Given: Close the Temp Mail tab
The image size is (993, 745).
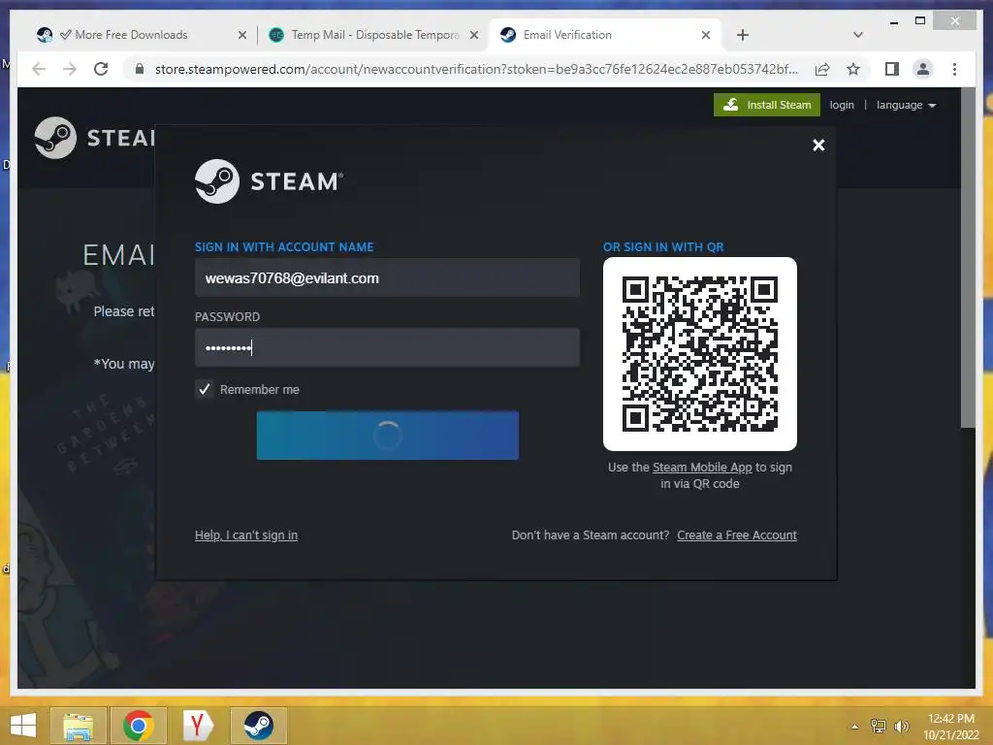Looking at the screenshot, I should click(473, 36).
